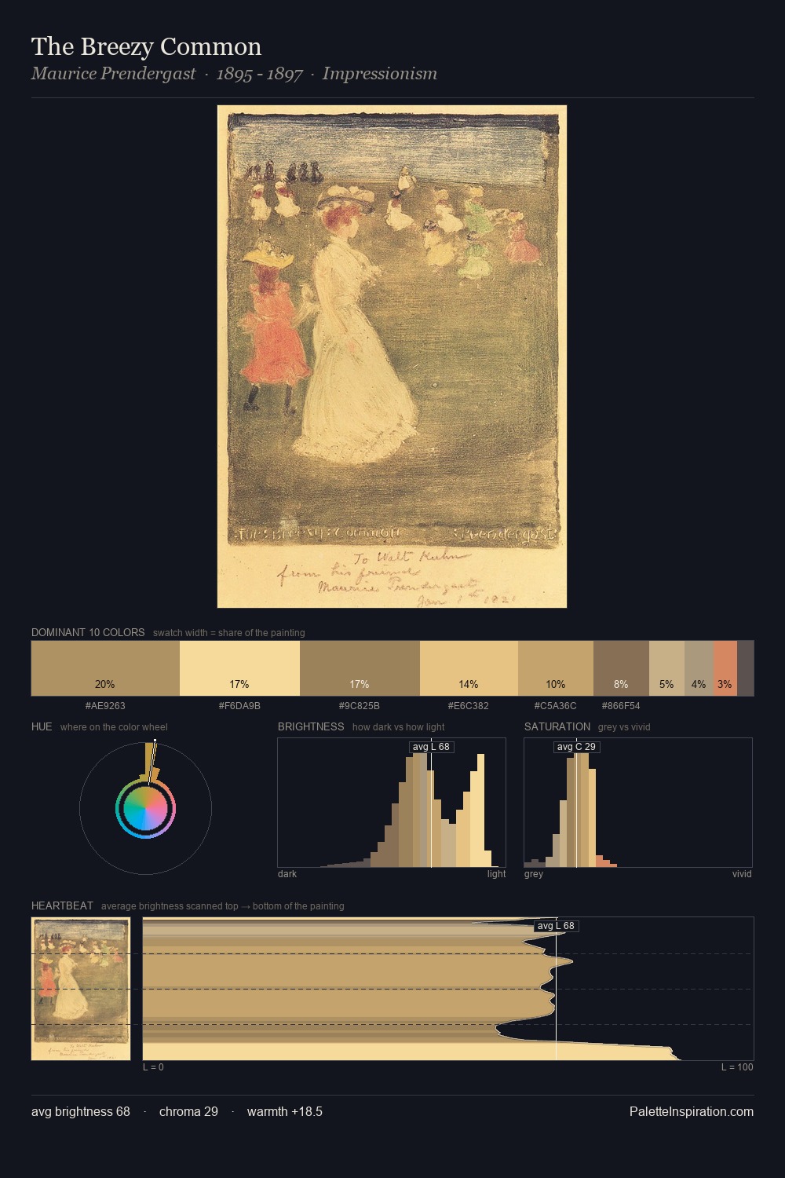Click hex code '#F6DA9B' text

(239, 706)
